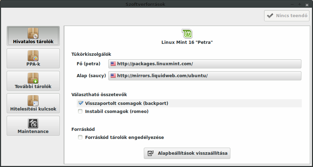Click the restore icon on Alapbeállítások button
This screenshot has width=313, height=167.
(150, 153)
